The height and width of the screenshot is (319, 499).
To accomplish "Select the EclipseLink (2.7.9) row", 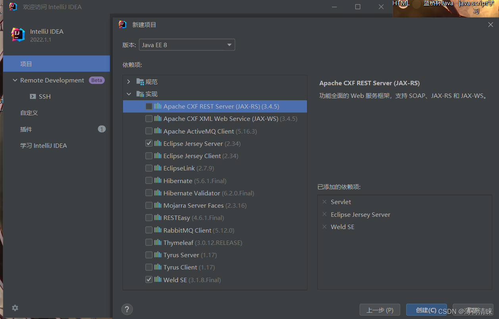I will tap(215, 168).
